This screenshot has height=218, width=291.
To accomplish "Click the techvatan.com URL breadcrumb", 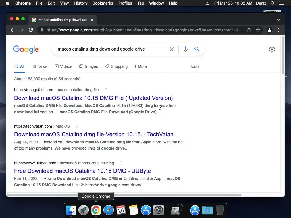I will click(42, 126).
